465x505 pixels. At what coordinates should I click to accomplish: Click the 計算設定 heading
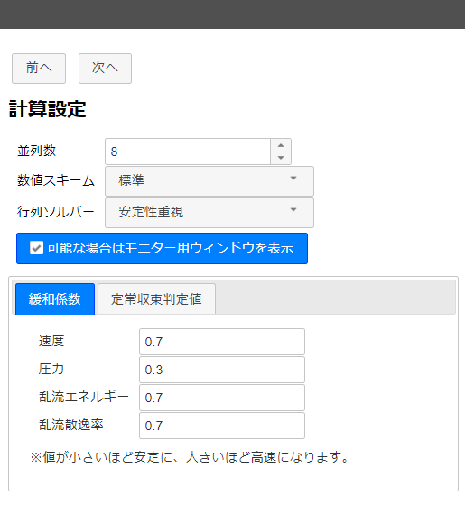tap(47, 109)
